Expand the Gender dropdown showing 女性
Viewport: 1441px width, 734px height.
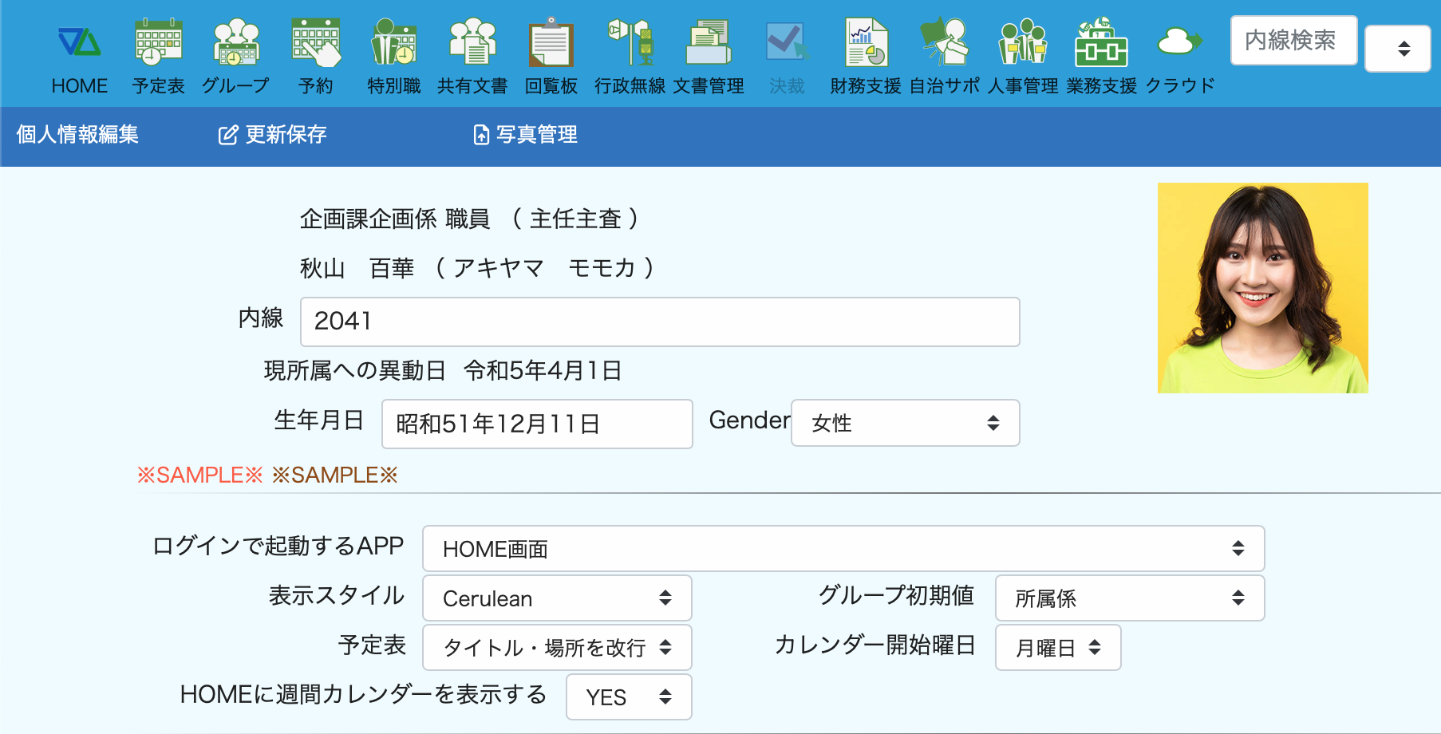(905, 423)
